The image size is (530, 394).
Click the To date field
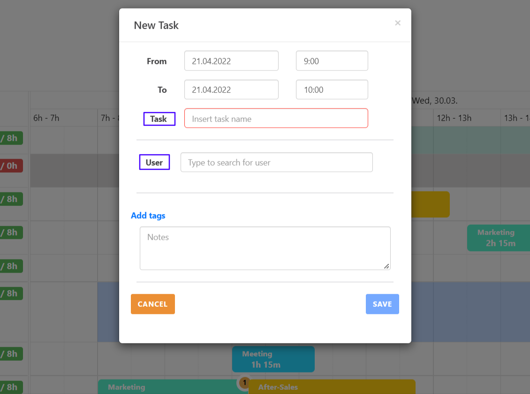click(x=231, y=90)
